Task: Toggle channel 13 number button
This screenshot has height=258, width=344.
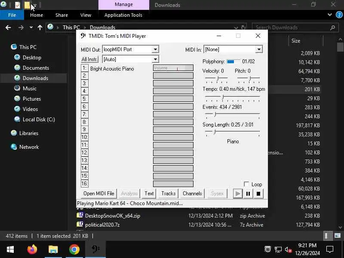Action: click(x=84, y=160)
